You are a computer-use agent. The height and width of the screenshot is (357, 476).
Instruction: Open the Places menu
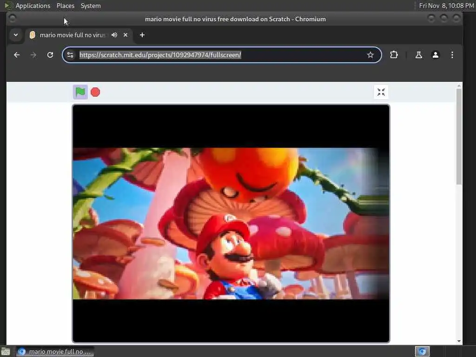tap(65, 6)
